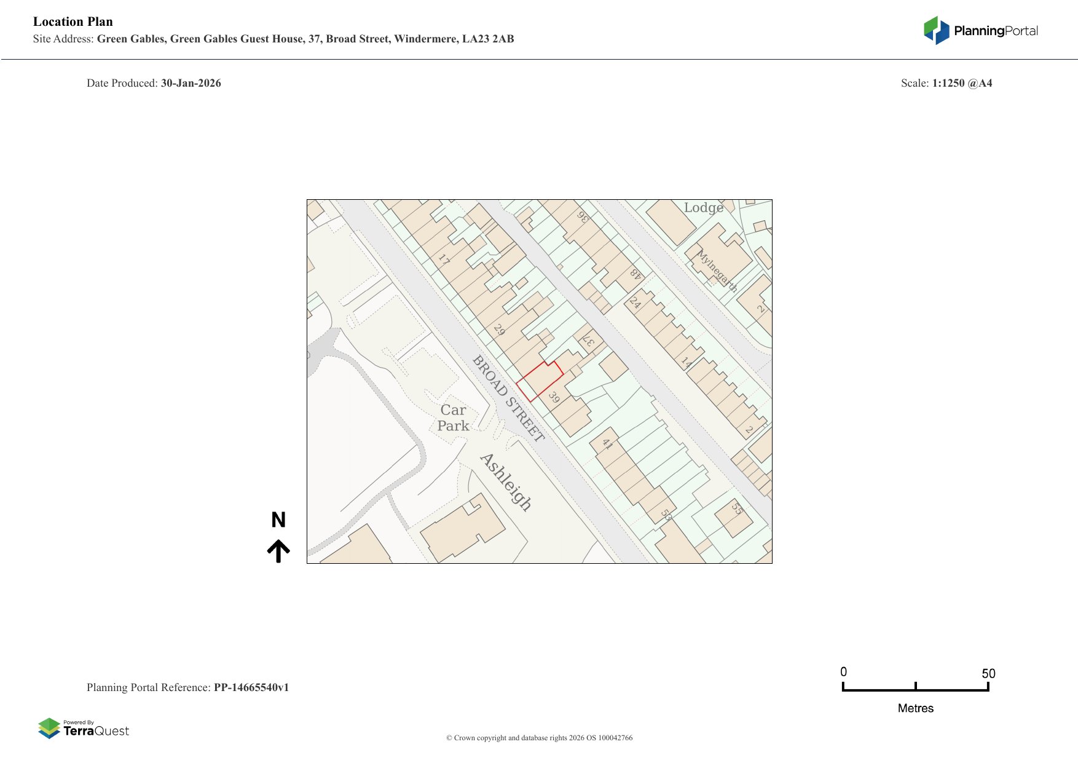1078x763 pixels.
Task: Click the north arrow symbol
Action: (x=278, y=551)
